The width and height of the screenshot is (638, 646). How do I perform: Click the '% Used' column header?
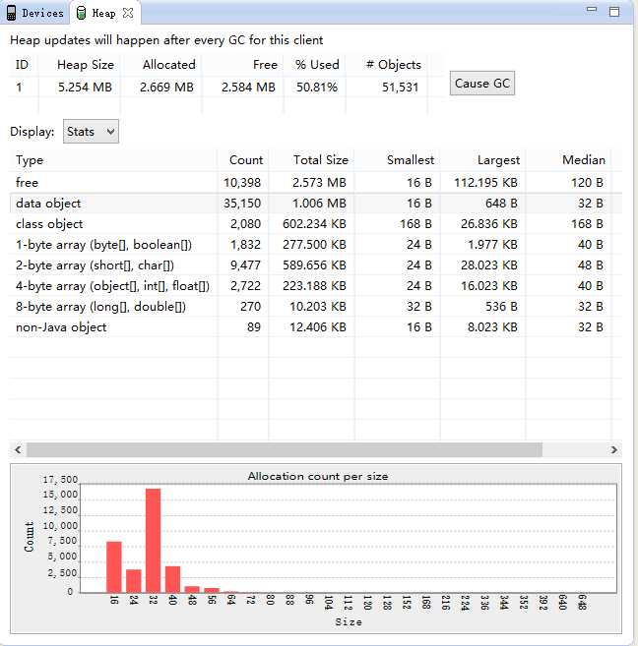tap(317, 65)
